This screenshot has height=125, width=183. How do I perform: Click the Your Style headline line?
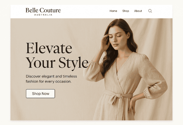(57, 63)
